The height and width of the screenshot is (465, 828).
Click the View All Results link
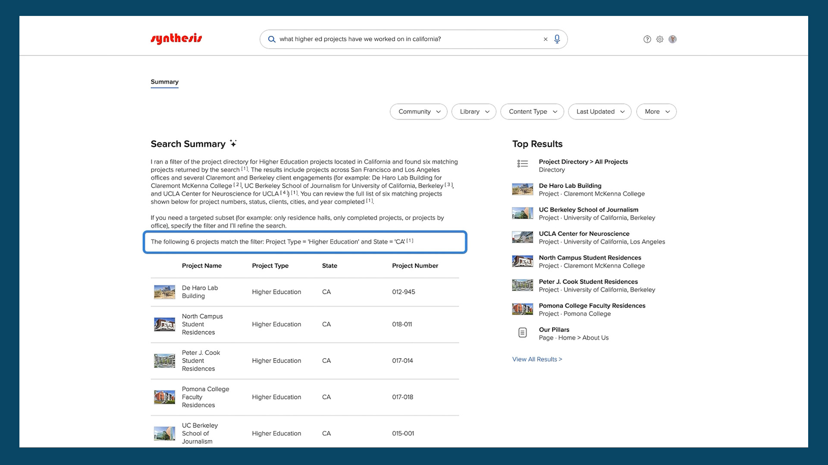pos(537,359)
